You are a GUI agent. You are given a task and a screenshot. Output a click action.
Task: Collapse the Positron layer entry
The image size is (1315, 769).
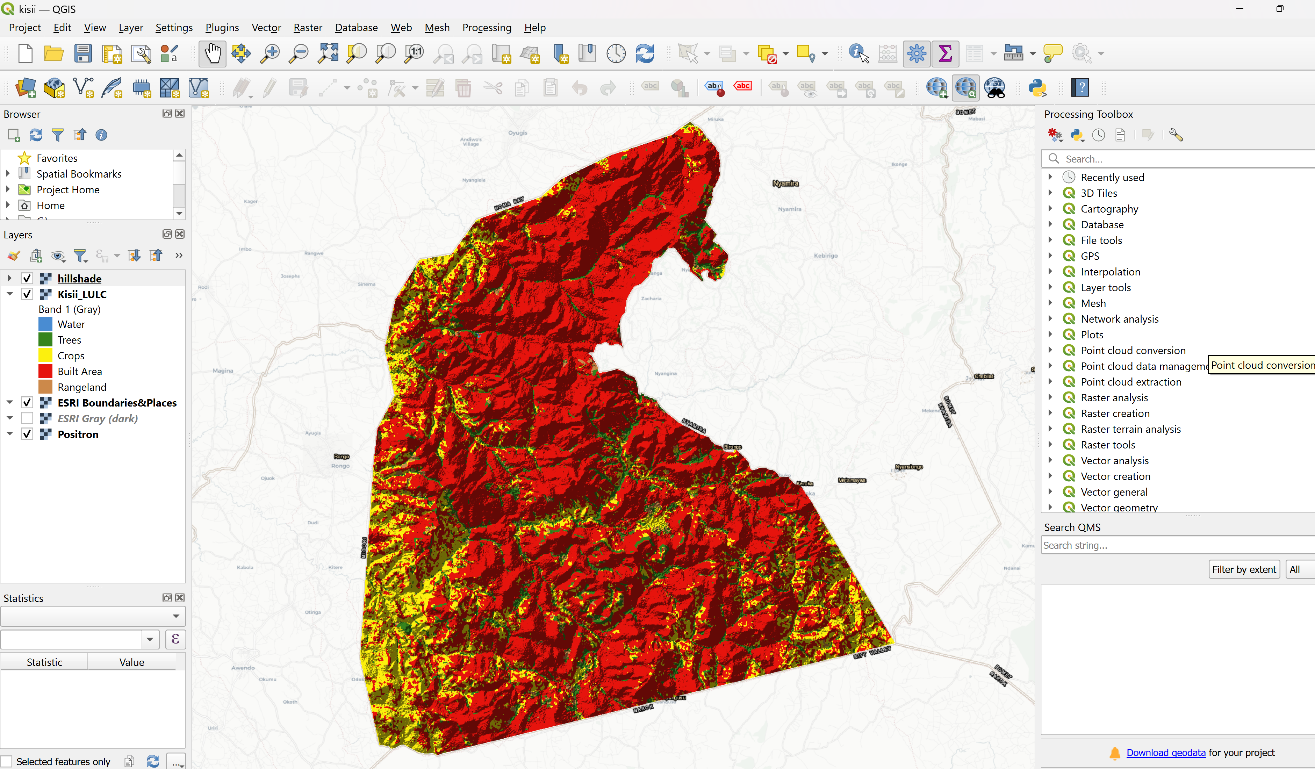[x=9, y=434]
